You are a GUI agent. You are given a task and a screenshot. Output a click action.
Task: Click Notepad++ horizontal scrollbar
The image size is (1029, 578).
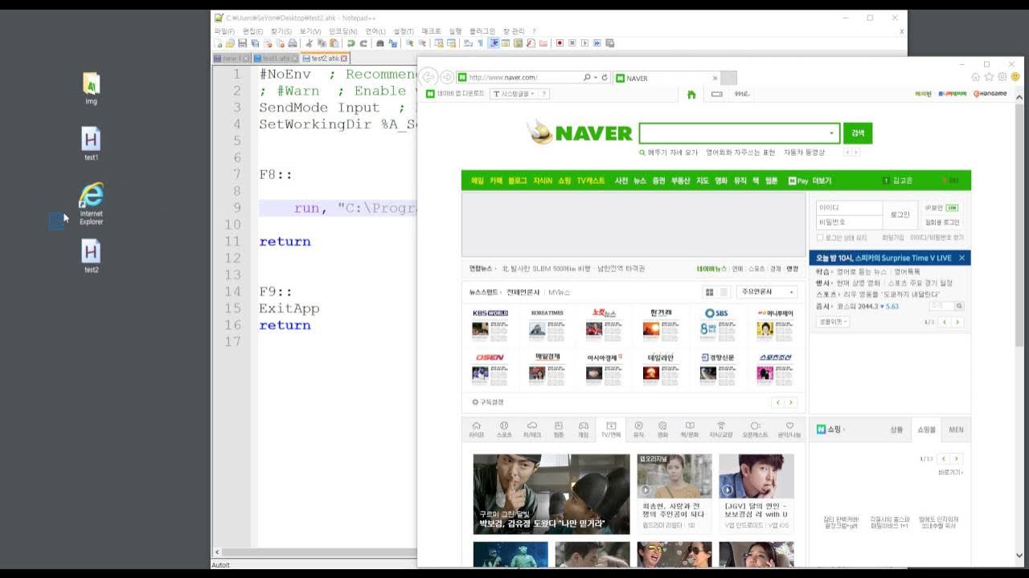click(x=318, y=553)
